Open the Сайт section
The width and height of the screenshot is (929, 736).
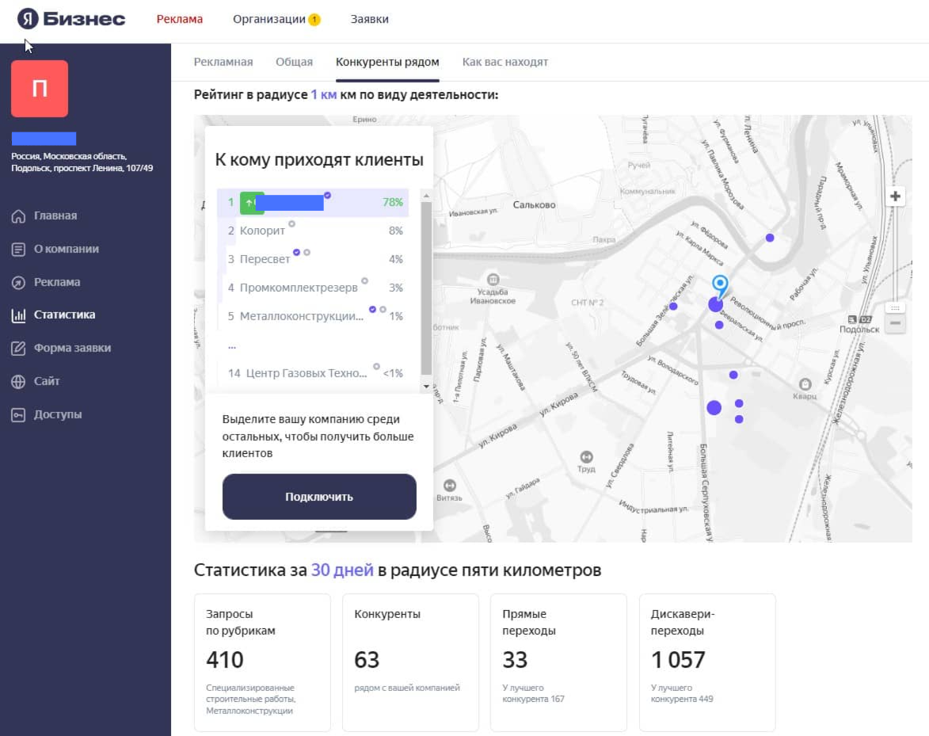pyautogui.click(x=47, y=381)
